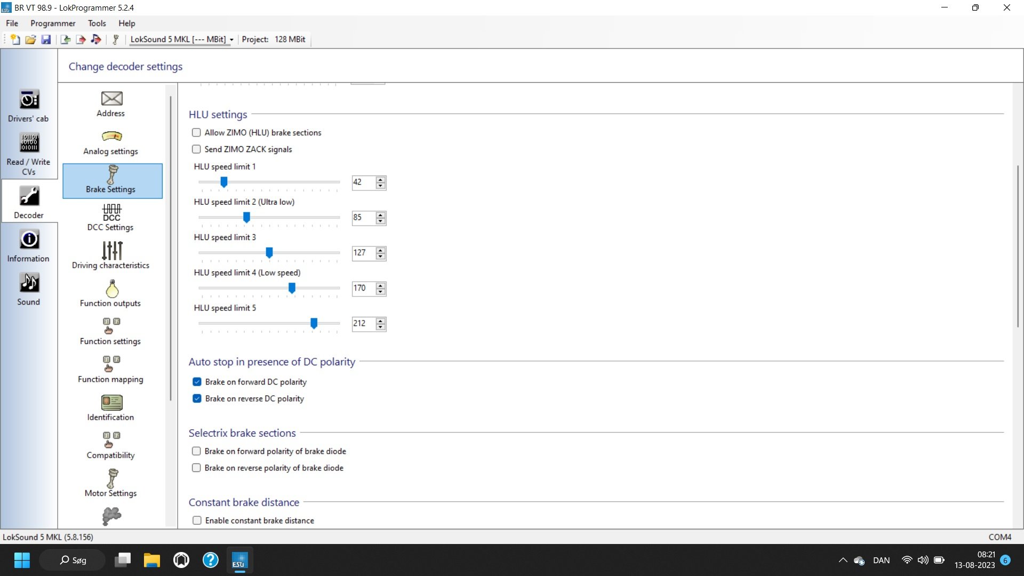The height and width of the screenshot is (576, 1024).
Task: Select the Brake Settings category
Action: [112, 181]
